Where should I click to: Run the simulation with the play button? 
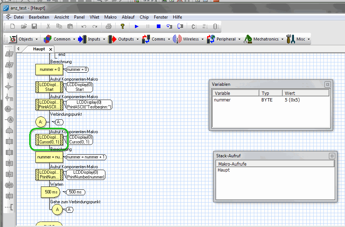pos(137,26)
